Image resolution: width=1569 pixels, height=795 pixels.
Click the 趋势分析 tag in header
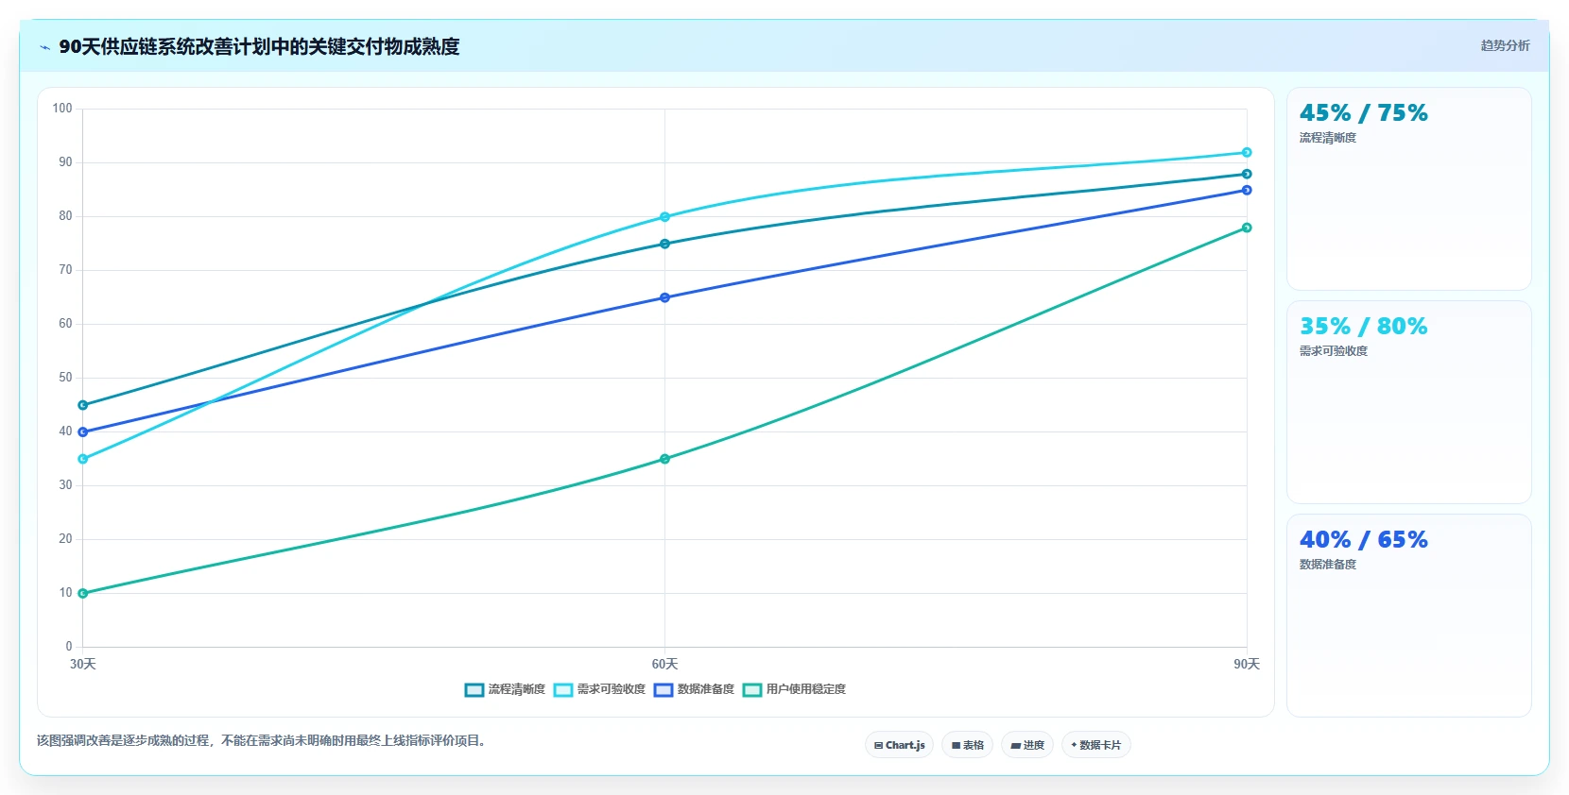pyautogui.click(x=1505, y=45)
